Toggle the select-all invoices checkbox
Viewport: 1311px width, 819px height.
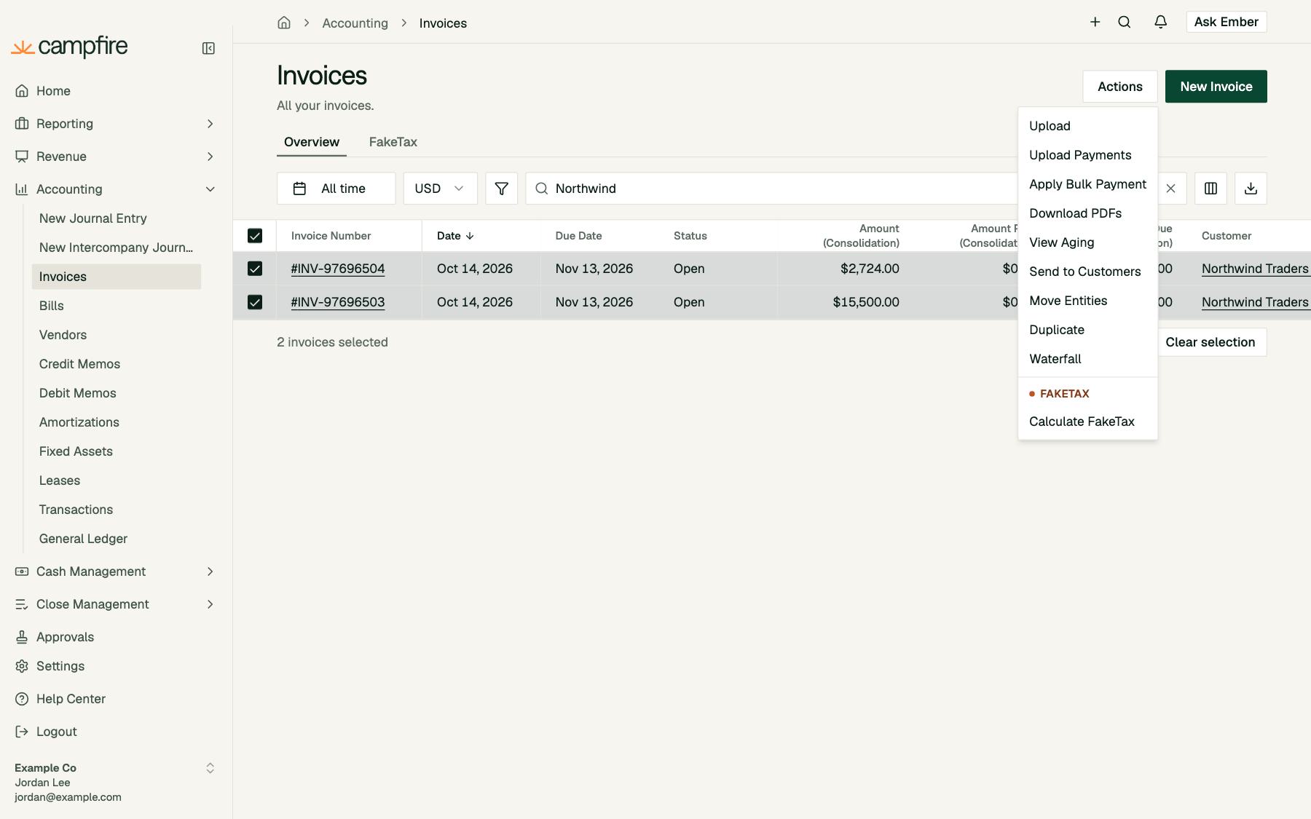[x=255, y=236]
